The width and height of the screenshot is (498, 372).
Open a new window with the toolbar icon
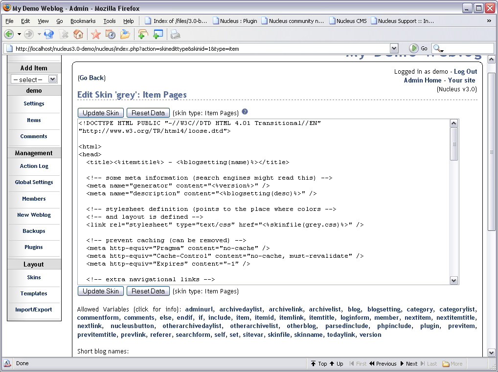(x=158, y=34)
